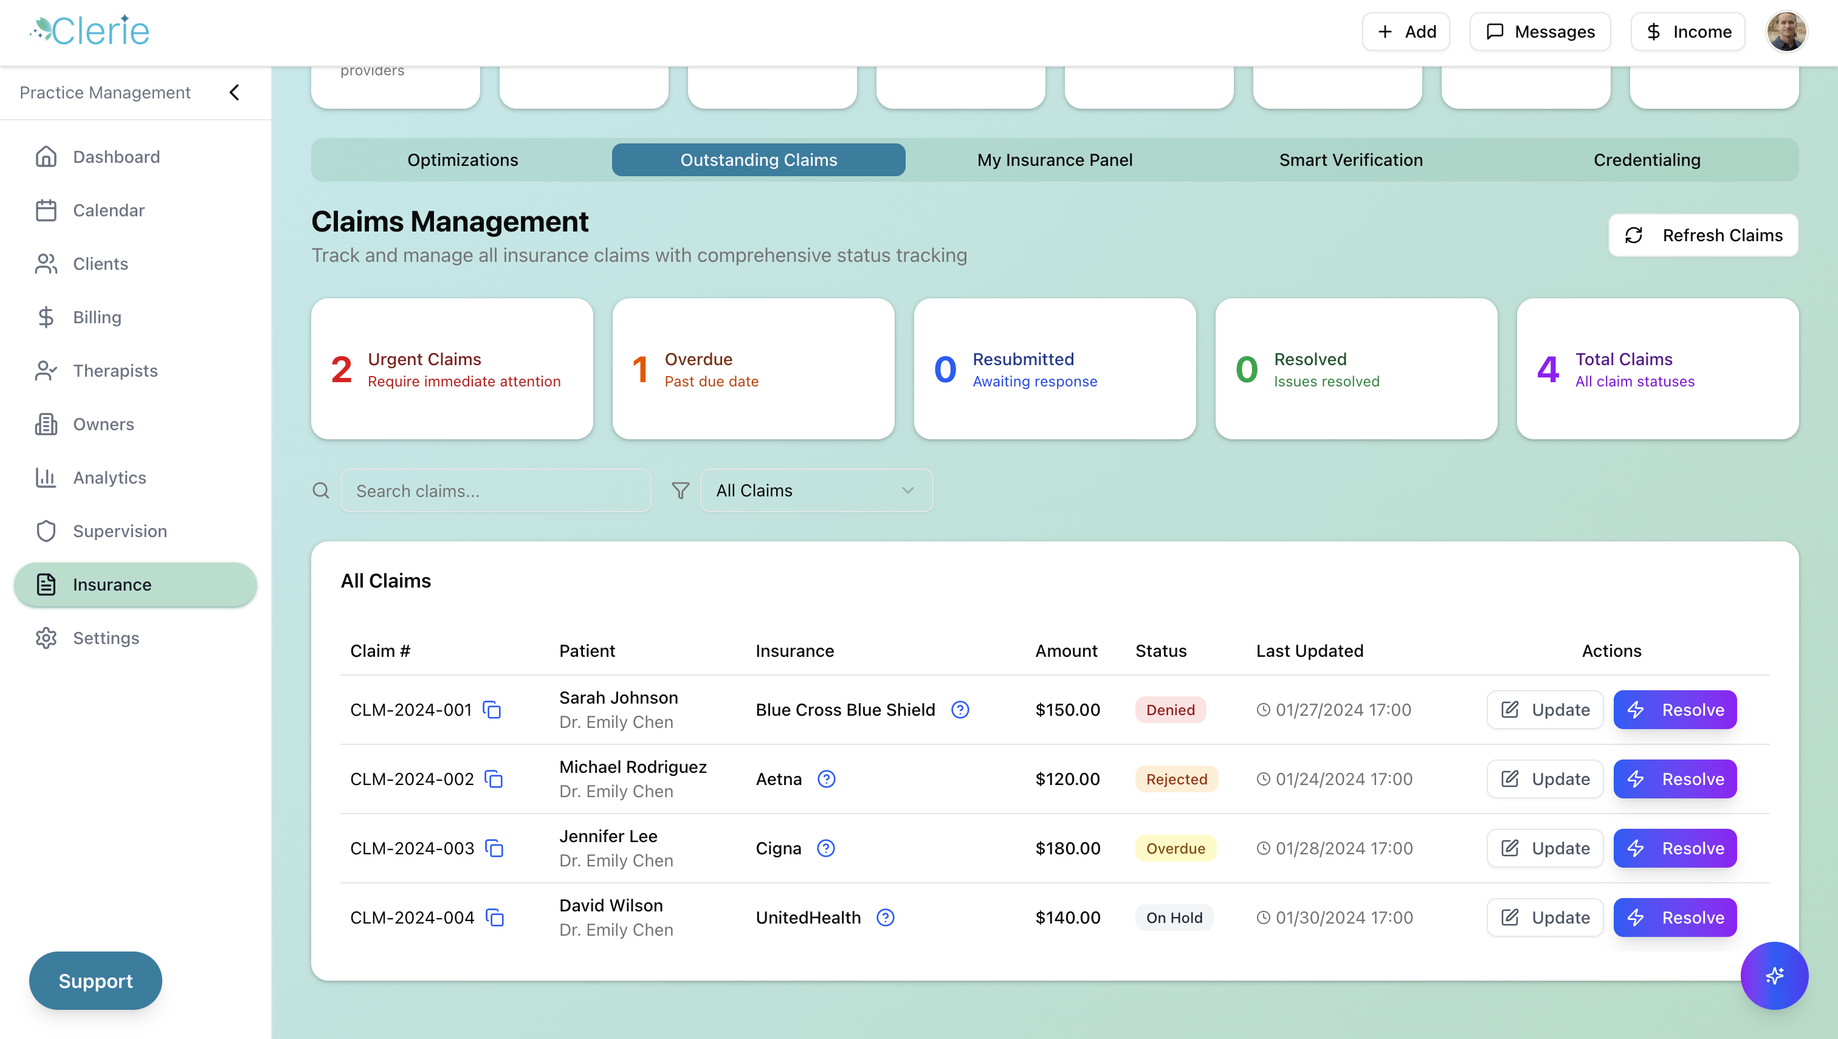The width and height of the screenshot is (1838, 1039).
Task: Open the AI assistant sparkle button
Action: [x=1774, y=975]
